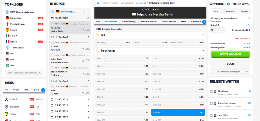Click the eFußball ball icon in menu
Image resolution: width=260 pixels, height=121 pixels.
(6, 107)
